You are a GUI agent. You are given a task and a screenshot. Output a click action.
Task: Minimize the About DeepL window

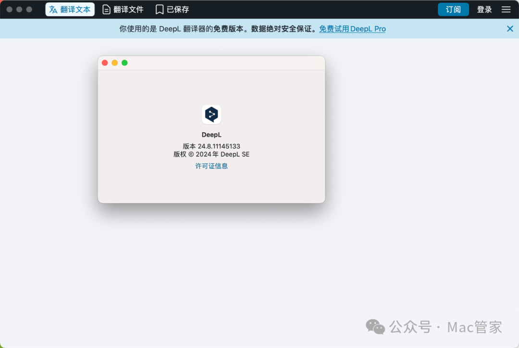(115, 63)
